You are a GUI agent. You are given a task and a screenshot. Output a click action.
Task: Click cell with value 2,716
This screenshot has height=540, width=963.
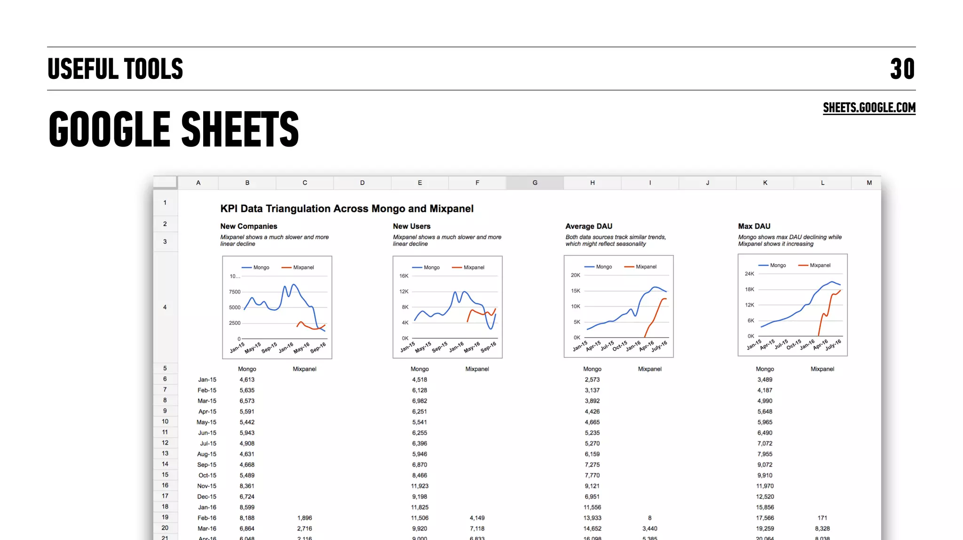(x=305, y=529)
